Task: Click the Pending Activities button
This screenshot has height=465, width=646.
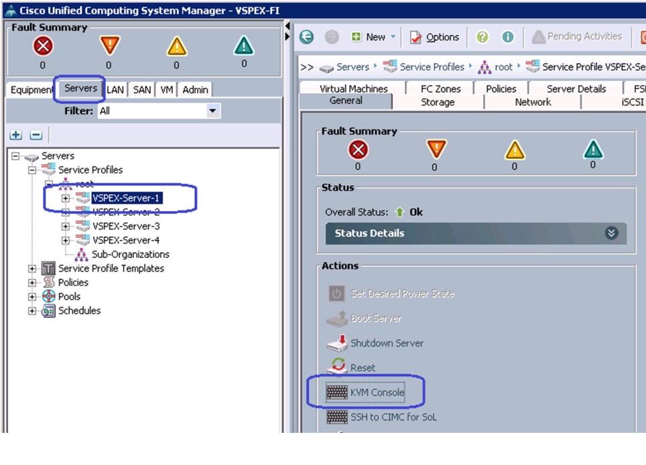Action: [x=576, y=37]
